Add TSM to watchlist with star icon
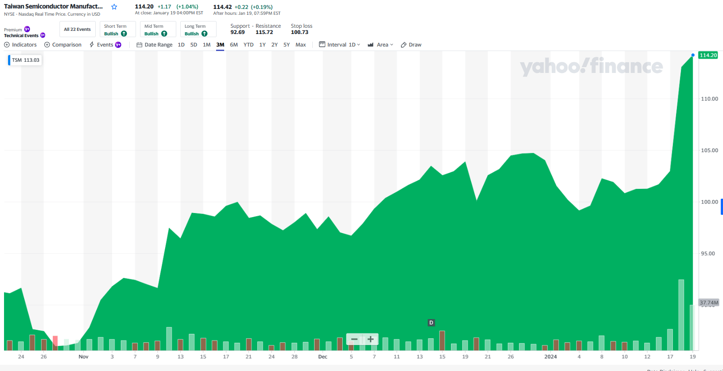The width and height of the screenshot is (723, 371). coord(114,7)
